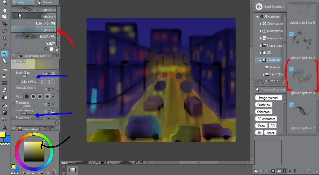Open the Color Slider tab
Image resolution: width=319 pixels, height=175 pixels.
pyautogui.click(x=43, y=129)
